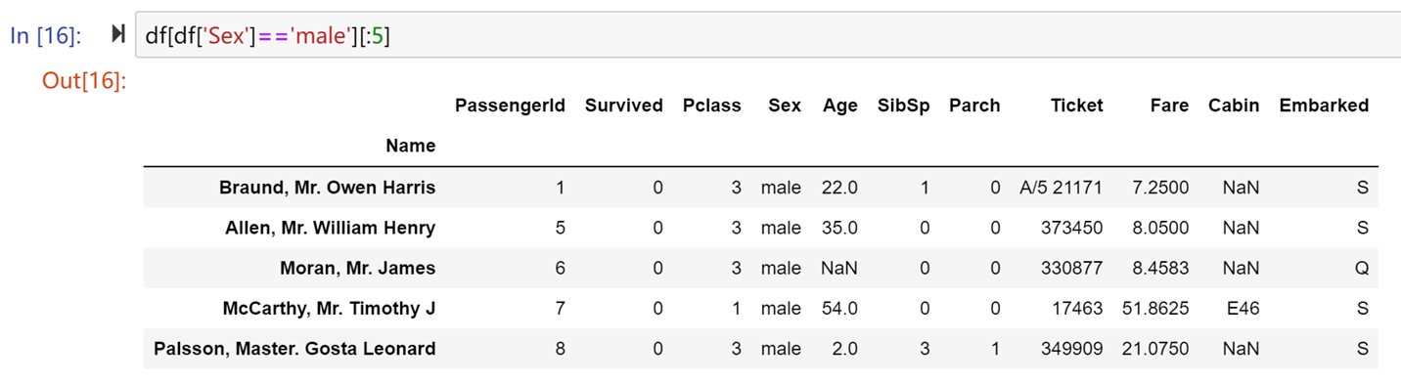This screenshot has height=382, width=1401.
Task: Select the Survived column header
Action: [623, 106]
